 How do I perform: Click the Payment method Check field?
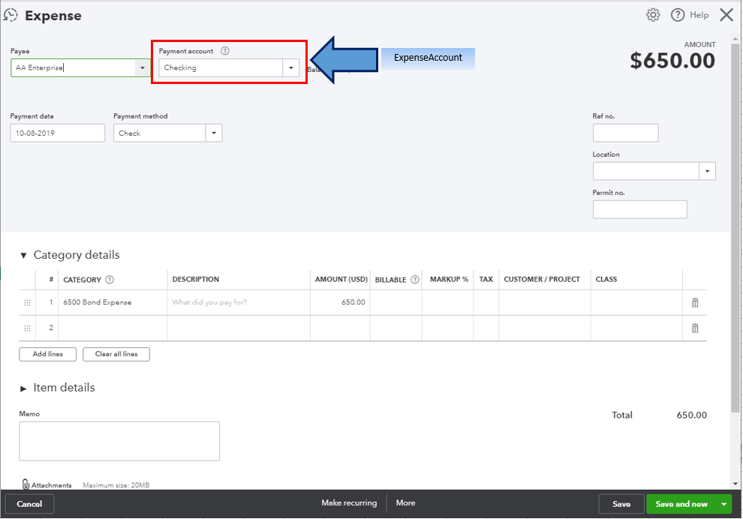[160, 133]
